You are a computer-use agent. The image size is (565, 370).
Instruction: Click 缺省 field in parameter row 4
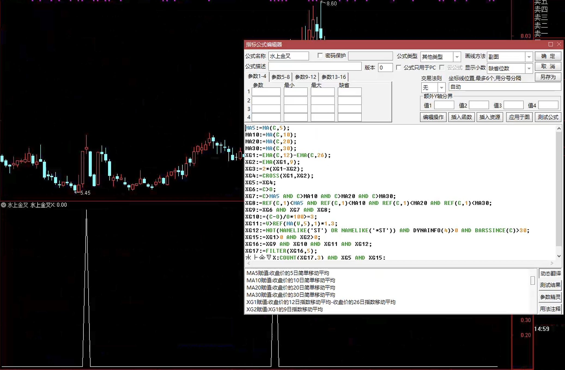[x=350, y=117]
